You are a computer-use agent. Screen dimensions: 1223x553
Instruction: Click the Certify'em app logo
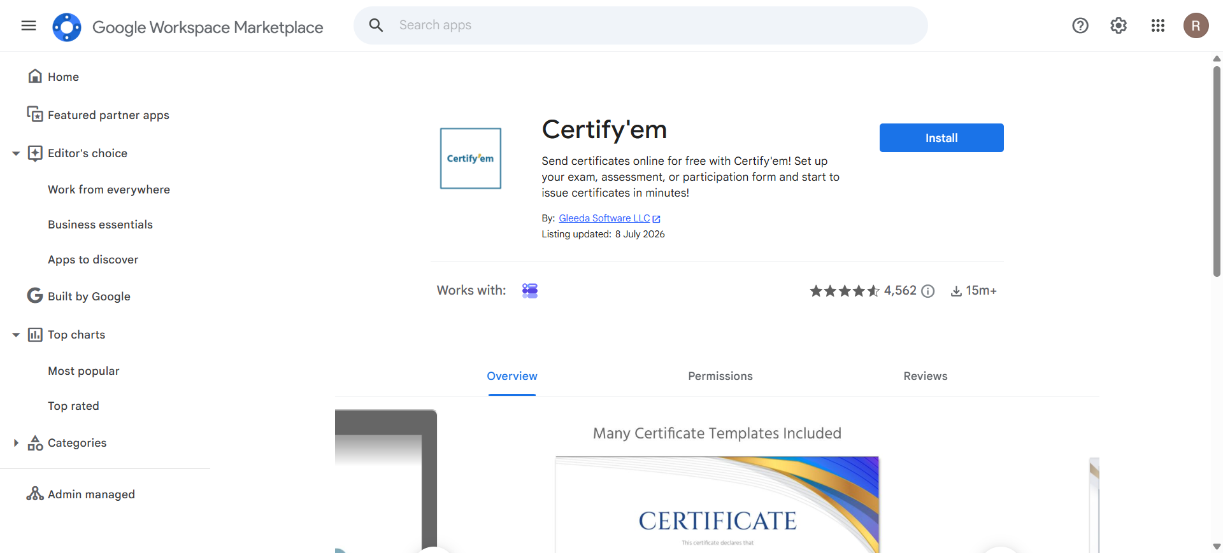tap(471, 158)
